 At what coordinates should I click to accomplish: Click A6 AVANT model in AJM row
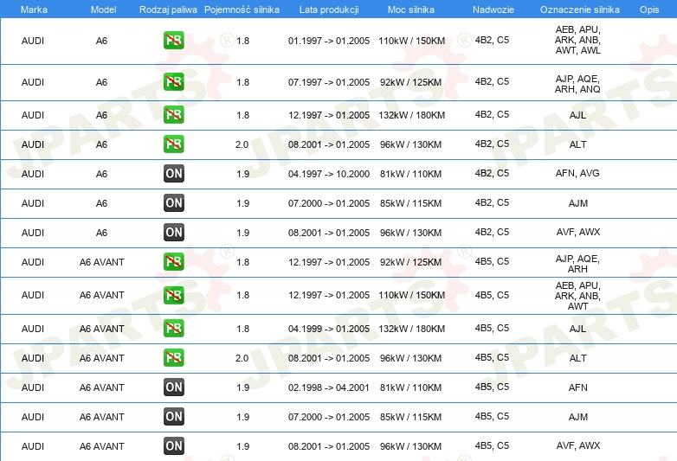pyautogui.click(x=102, y=417)
